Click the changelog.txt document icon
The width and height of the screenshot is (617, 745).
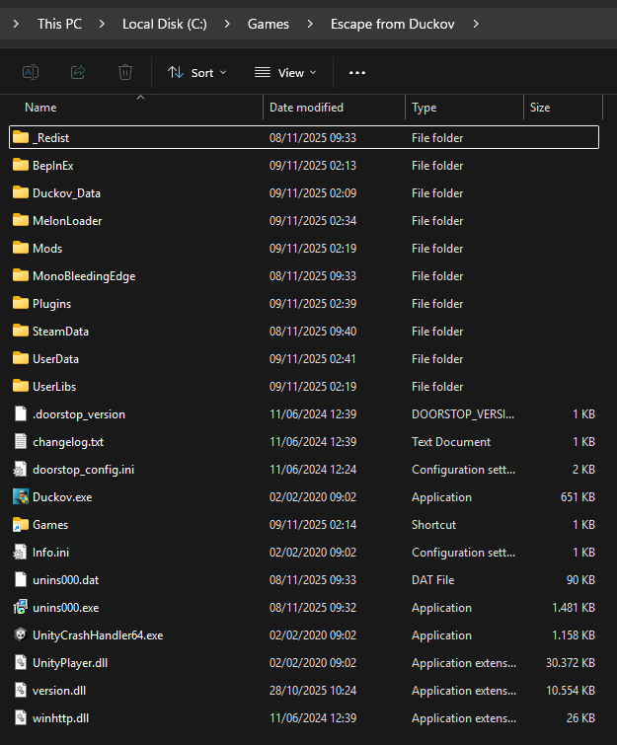tap(21, 441)
